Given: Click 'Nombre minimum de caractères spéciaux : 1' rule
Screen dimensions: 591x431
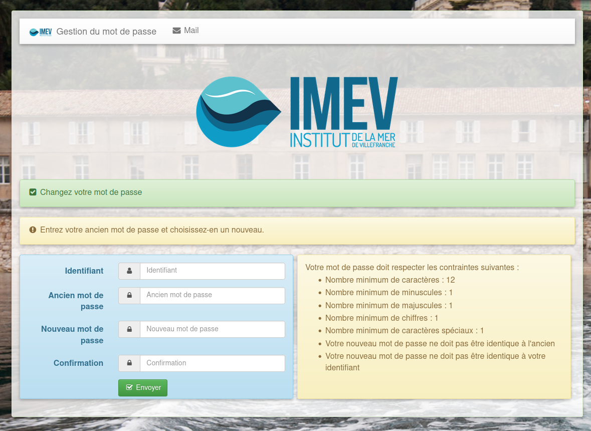Looking at the screenshot, I should click(405, 330).
